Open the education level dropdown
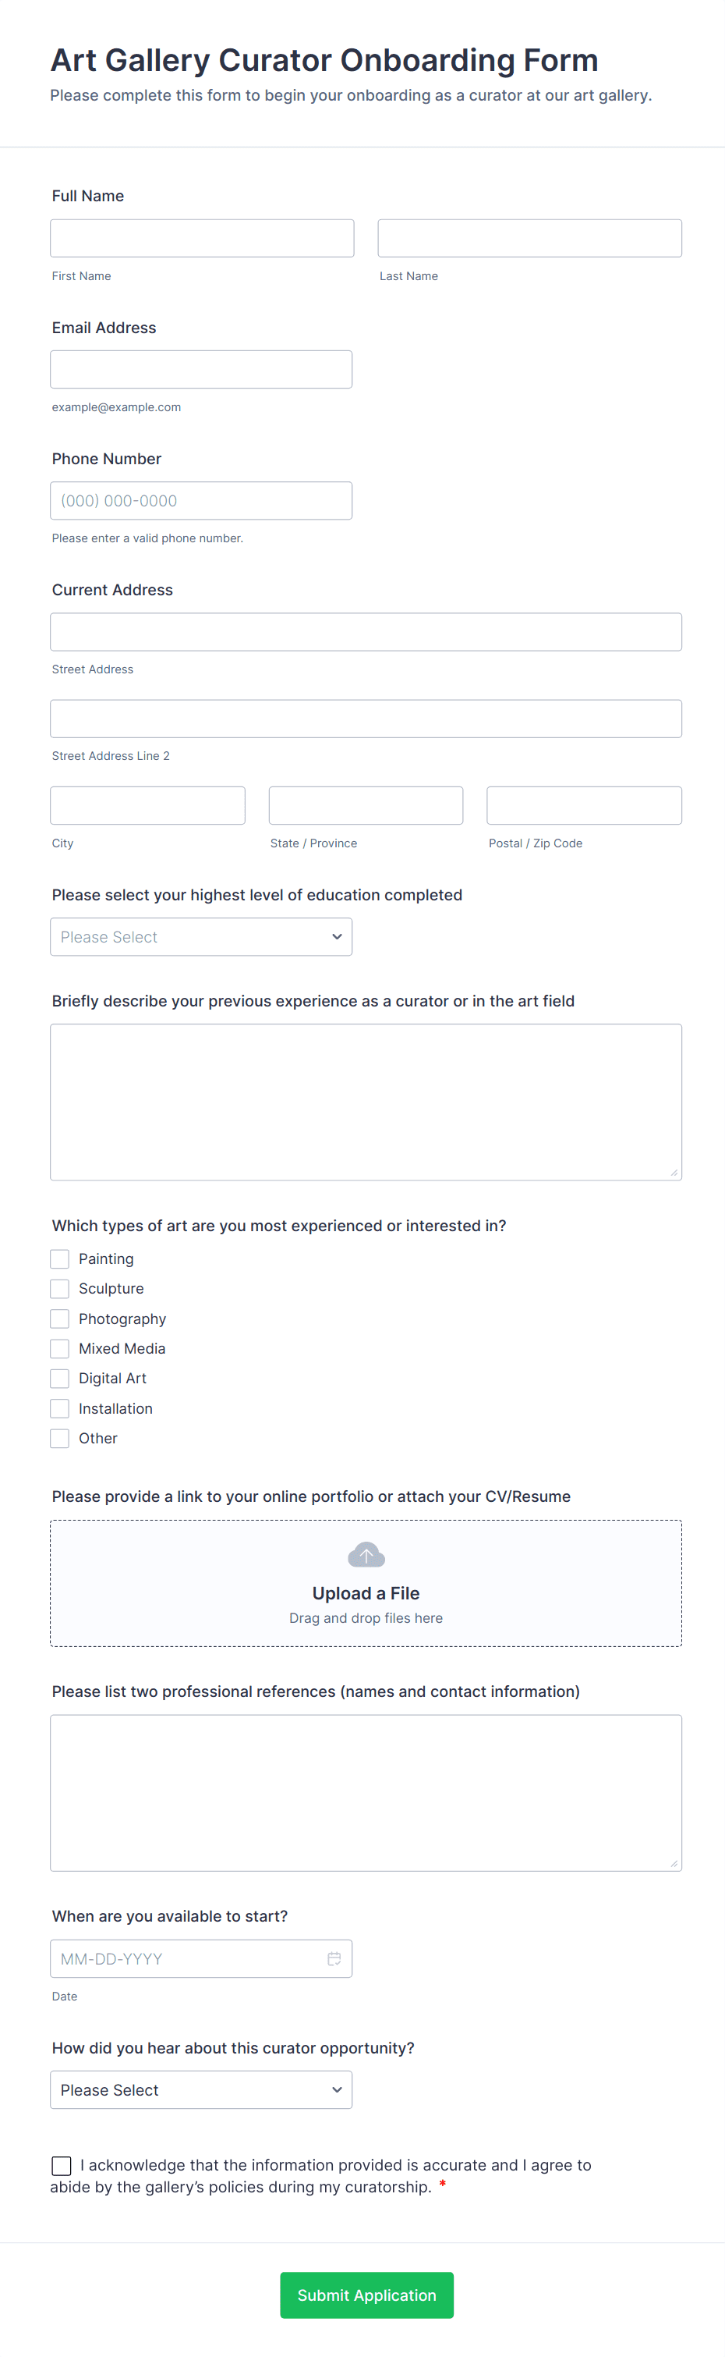 pos(201,937)
